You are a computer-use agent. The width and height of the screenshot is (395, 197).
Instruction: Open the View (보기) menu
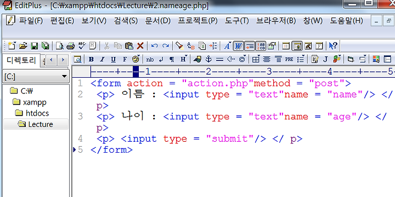click(x=94, y=21)
